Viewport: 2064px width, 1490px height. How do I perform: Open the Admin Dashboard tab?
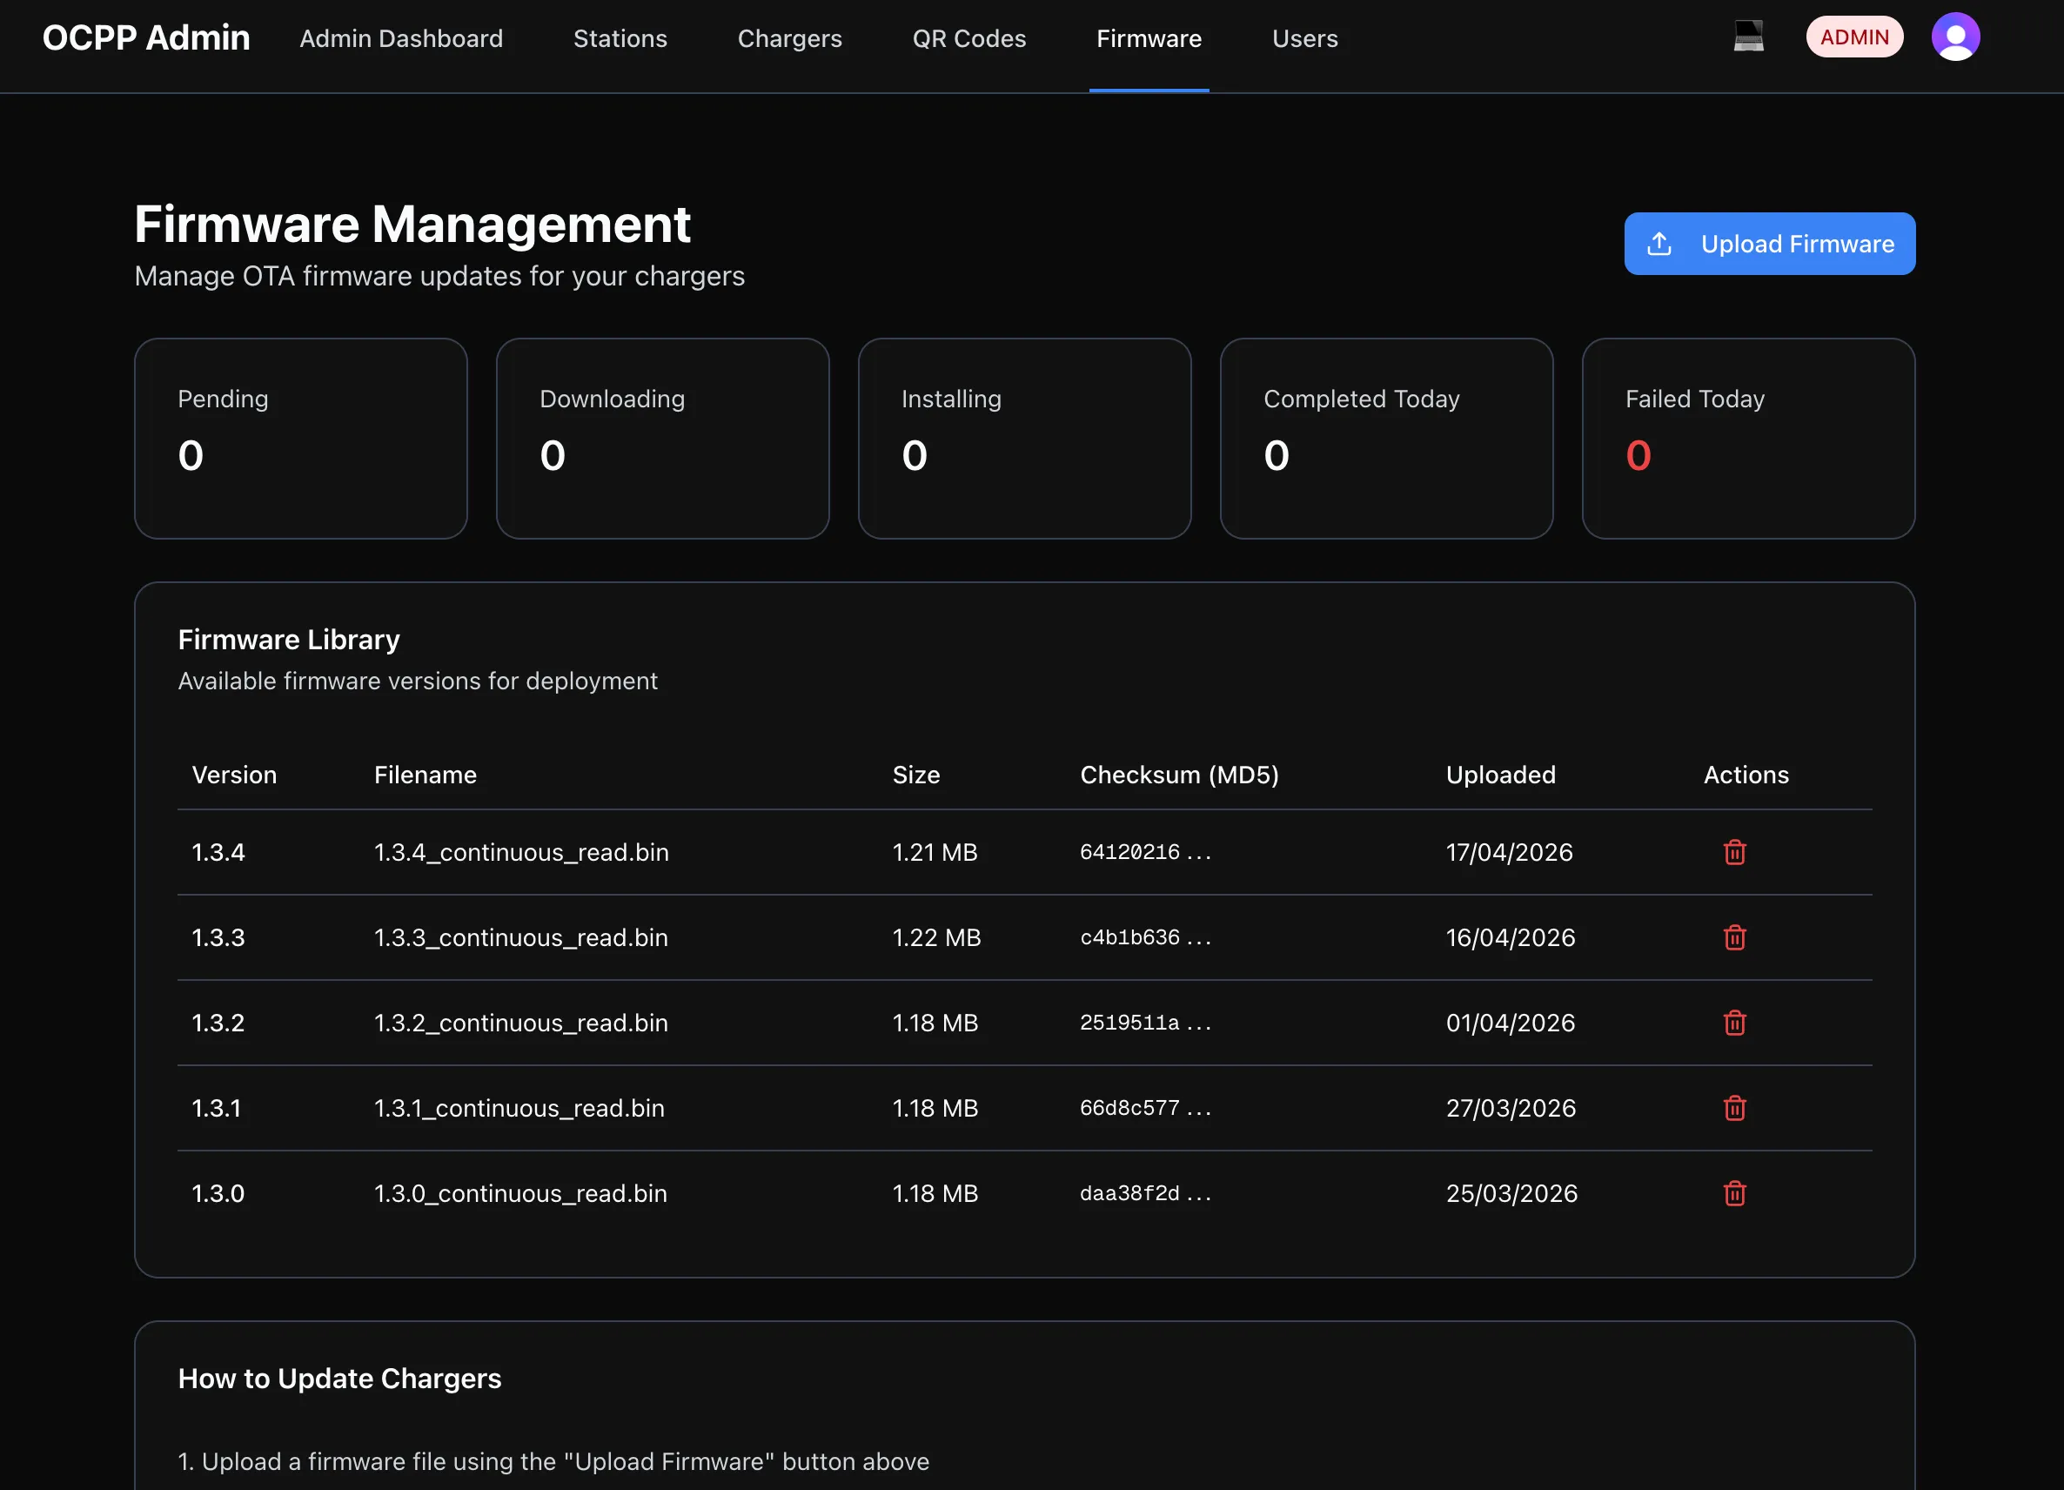[x=401, y=38]
